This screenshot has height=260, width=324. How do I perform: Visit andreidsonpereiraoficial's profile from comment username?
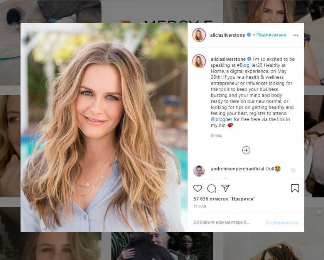point(238,169)
